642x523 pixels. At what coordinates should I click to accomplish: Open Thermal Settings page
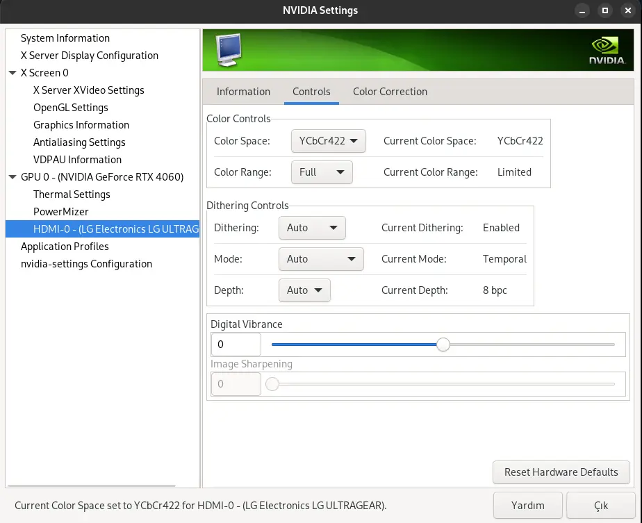point(72,194)
